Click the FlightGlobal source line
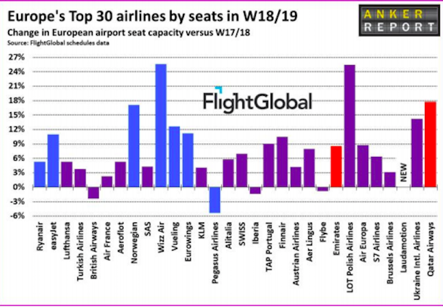Viewport: 443px width, 307px height. coord(58,43)
